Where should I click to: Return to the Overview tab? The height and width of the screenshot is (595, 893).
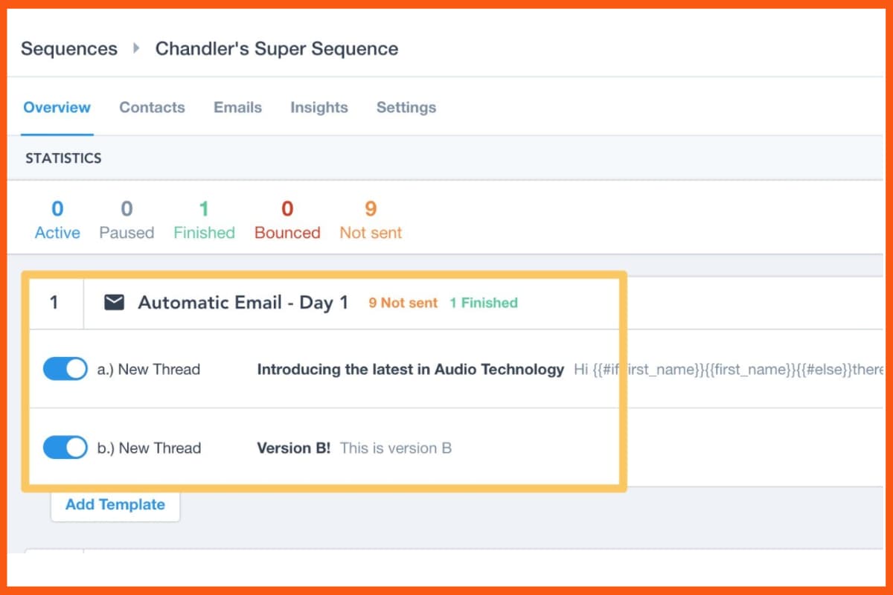click(57, 107)
